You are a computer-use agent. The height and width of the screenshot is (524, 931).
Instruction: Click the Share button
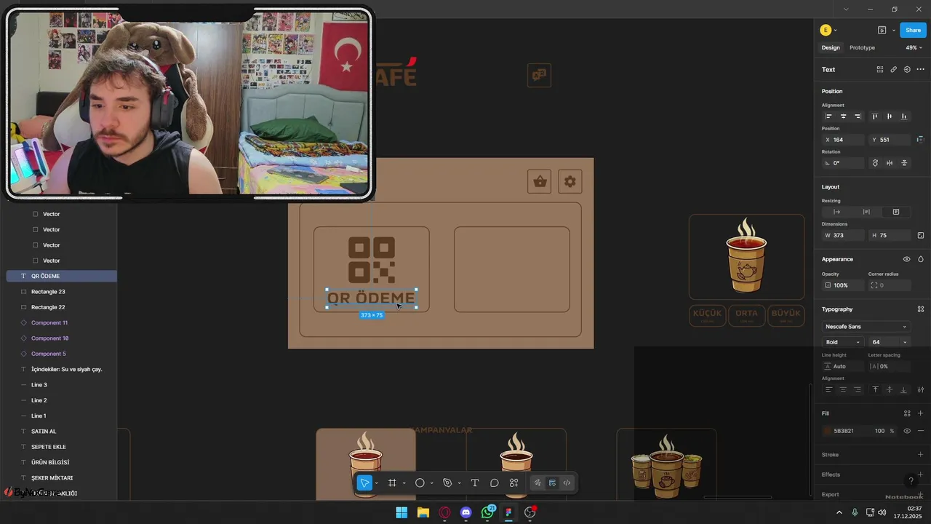pyautogui.click(x=913, y=30)
